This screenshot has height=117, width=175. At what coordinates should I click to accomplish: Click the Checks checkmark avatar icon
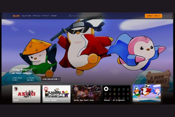pos(106,89)
